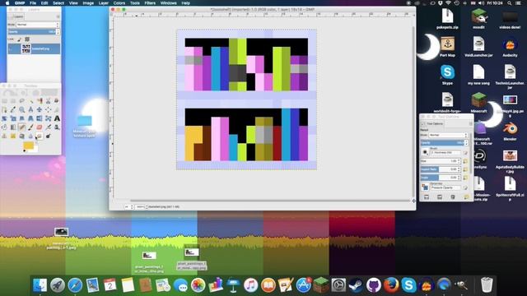
Task: Toggle Lock pixels in Layers panel
Action: (x=20, y=39)
